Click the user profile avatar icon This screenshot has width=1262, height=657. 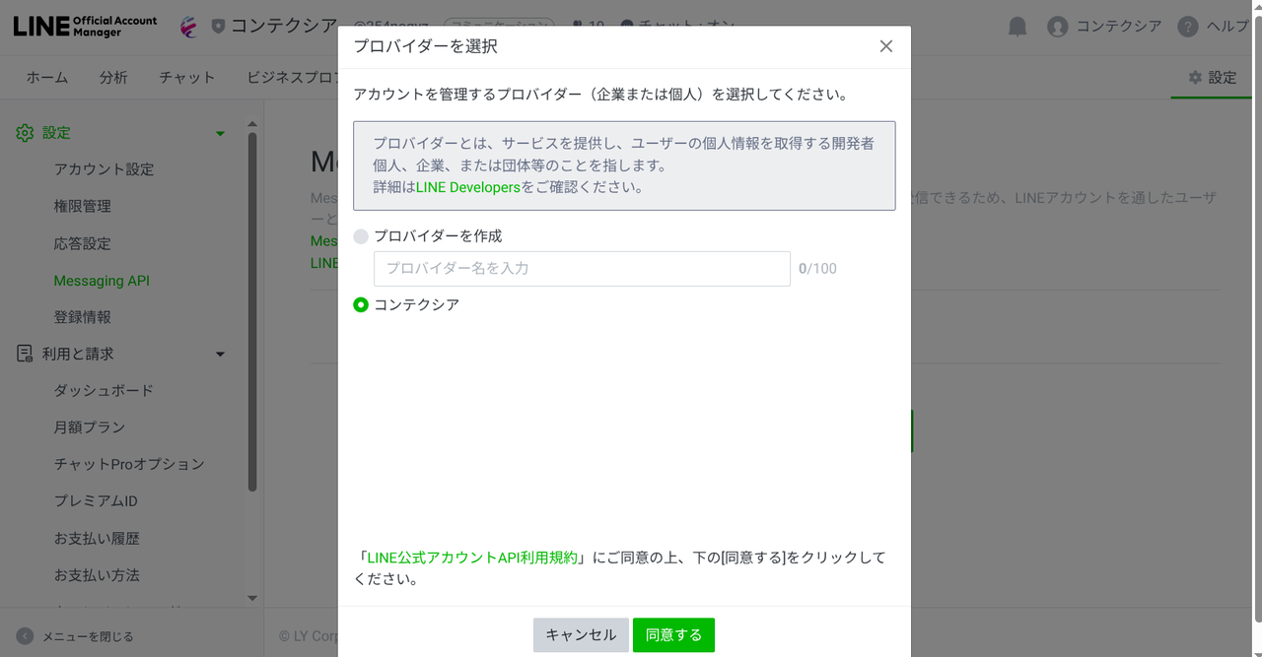(1058, 27)
